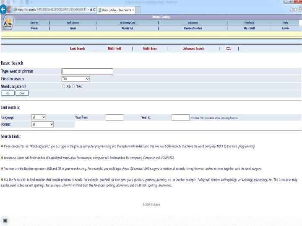Go to Browse in the navigation bar
Viewport: 302px width, 226px height.
click(34, 28)
